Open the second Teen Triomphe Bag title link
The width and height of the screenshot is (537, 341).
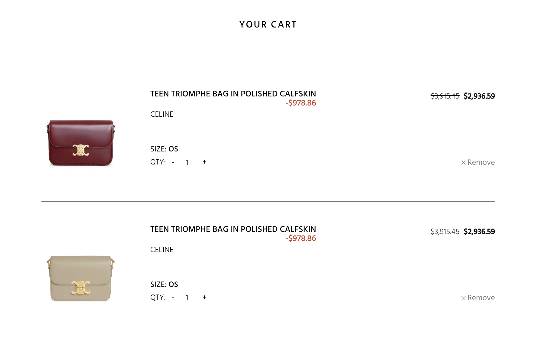click(233, 229)
